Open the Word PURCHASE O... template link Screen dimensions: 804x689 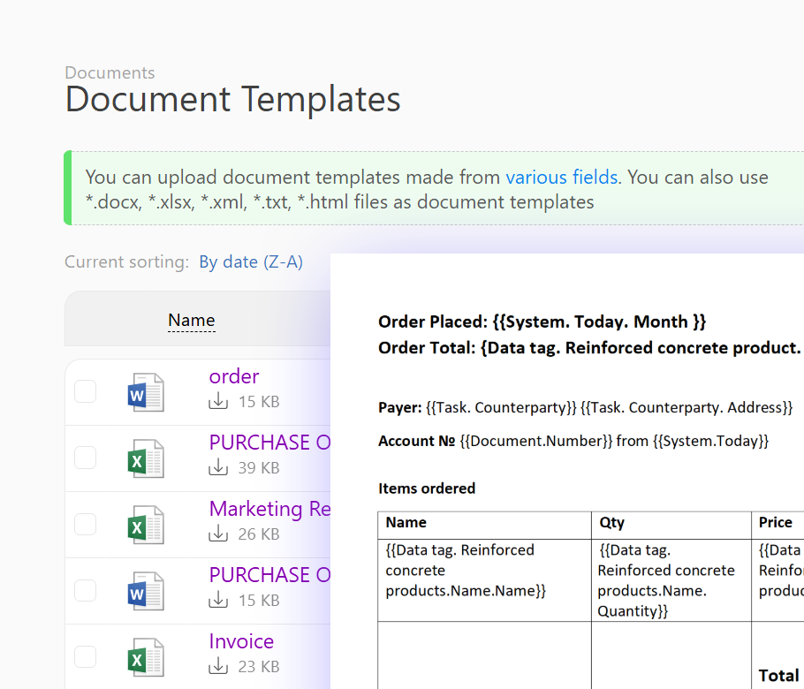click(x=269, y=575)
